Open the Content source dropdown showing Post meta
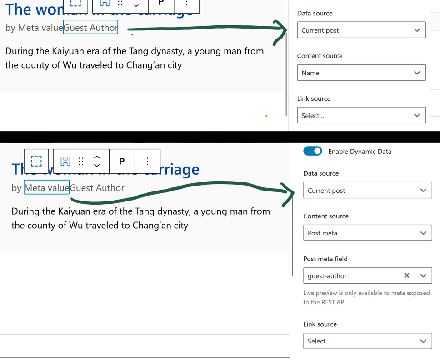The image size is (440, 363). [x=368, y=233]
